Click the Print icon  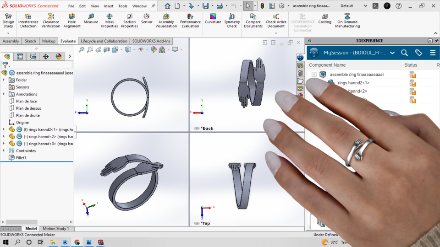point(220,5)
